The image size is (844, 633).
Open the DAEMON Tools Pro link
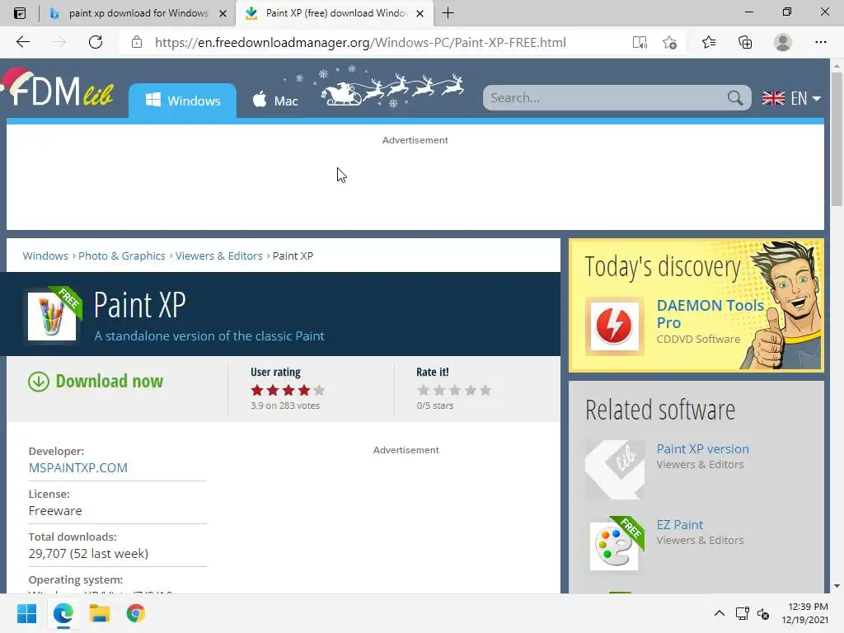pyautogui.click(x=710, y=314)
